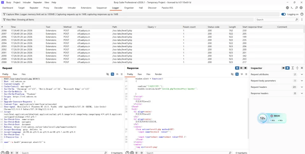This screenshot has width=305, height=154.
Task: Open the Request message editor hamburger menu
Action: pyautogui.click(x=122, y=74)
